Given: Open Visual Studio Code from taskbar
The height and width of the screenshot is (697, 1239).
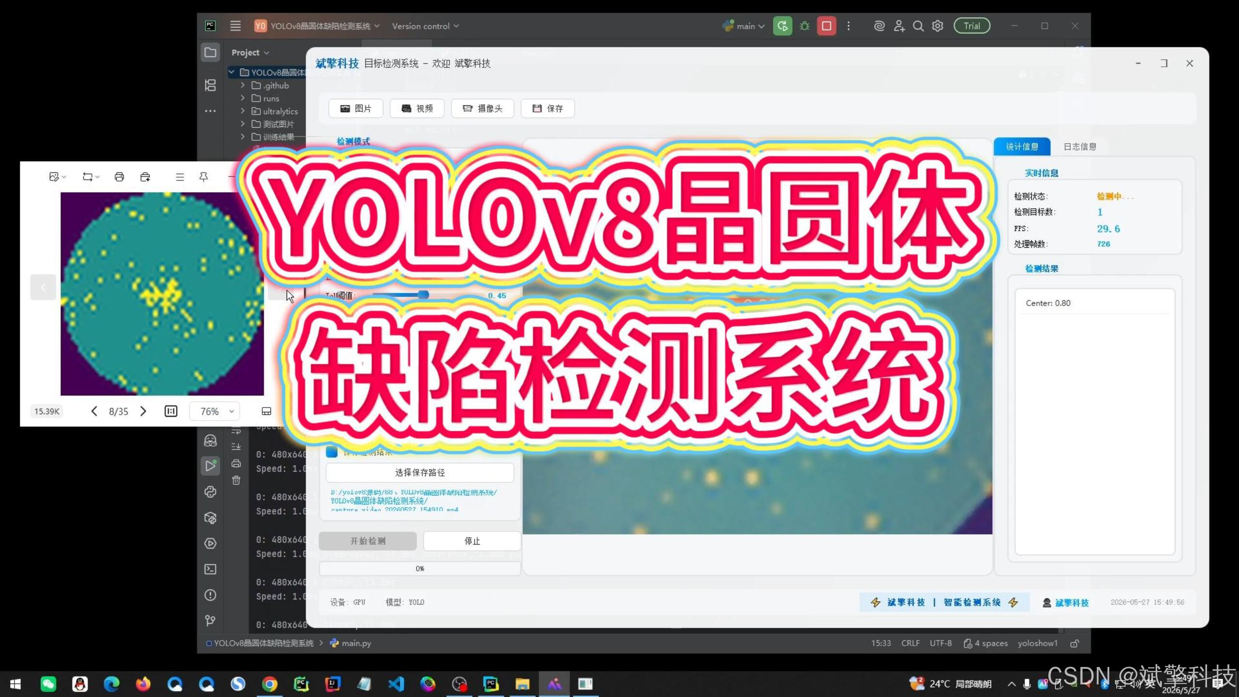Looking at the screenshot, I should 396,684.
